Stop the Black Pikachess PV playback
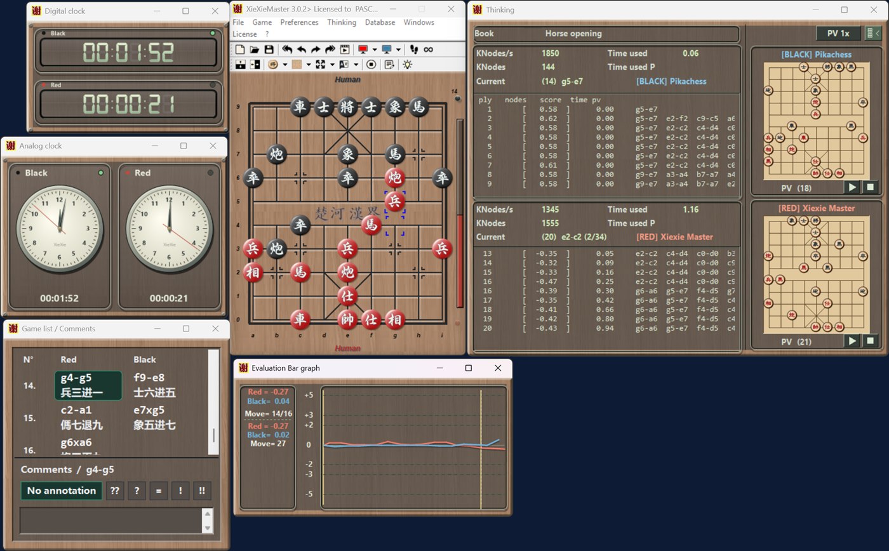Screen dimensions: 889x551 (x=871, y=187)
